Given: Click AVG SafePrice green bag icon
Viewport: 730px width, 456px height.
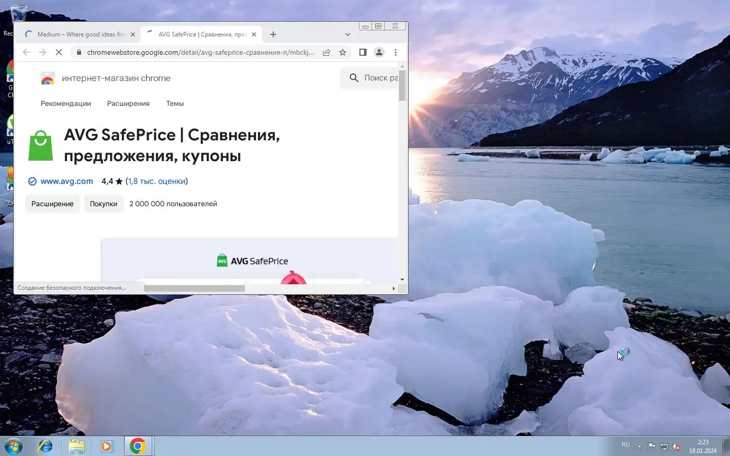Looking at the screenshot, I should coord(41,145).
